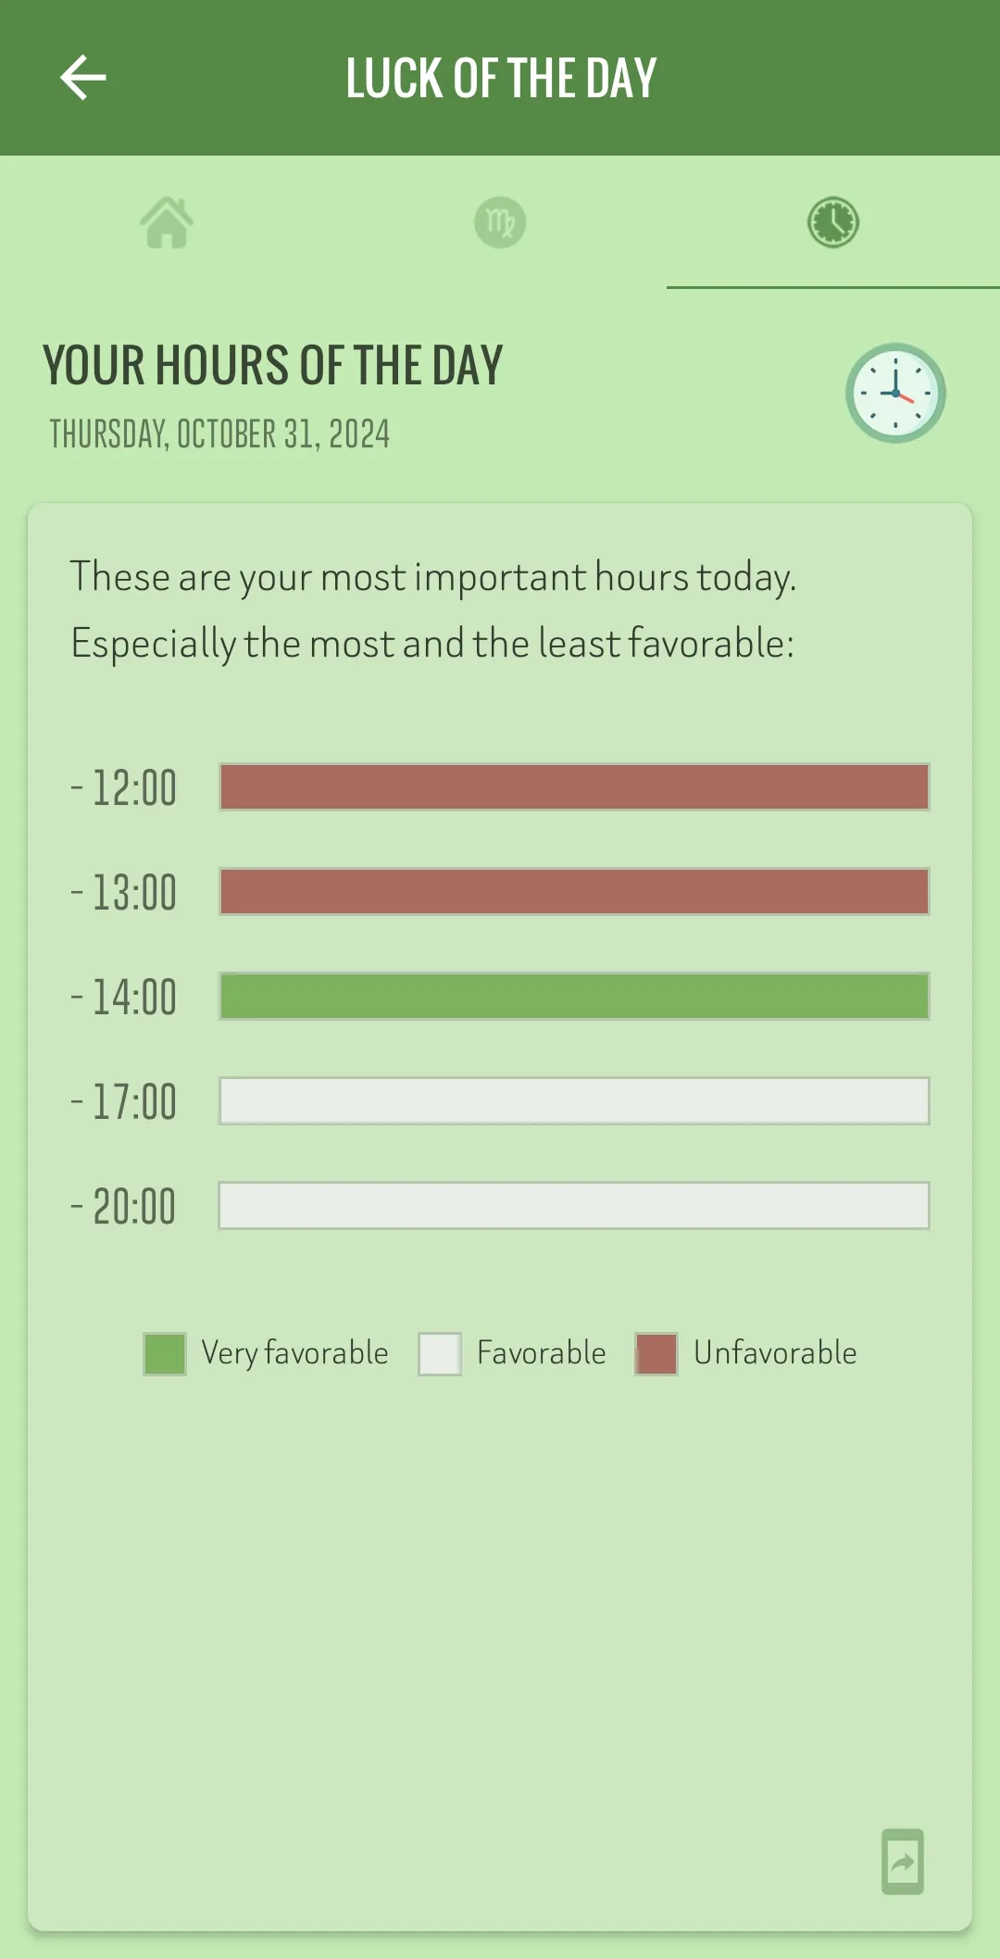The height and width of the screenshot is (1959, 1000).
Task: Tap the 'Luck of the Day' title
Action: (501, 78)
